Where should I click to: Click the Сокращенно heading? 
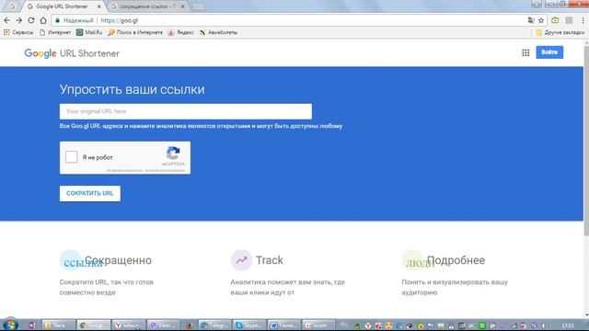(118, 260)
